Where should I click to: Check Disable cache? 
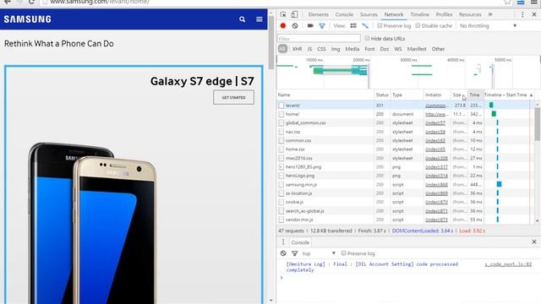(418, 25)
